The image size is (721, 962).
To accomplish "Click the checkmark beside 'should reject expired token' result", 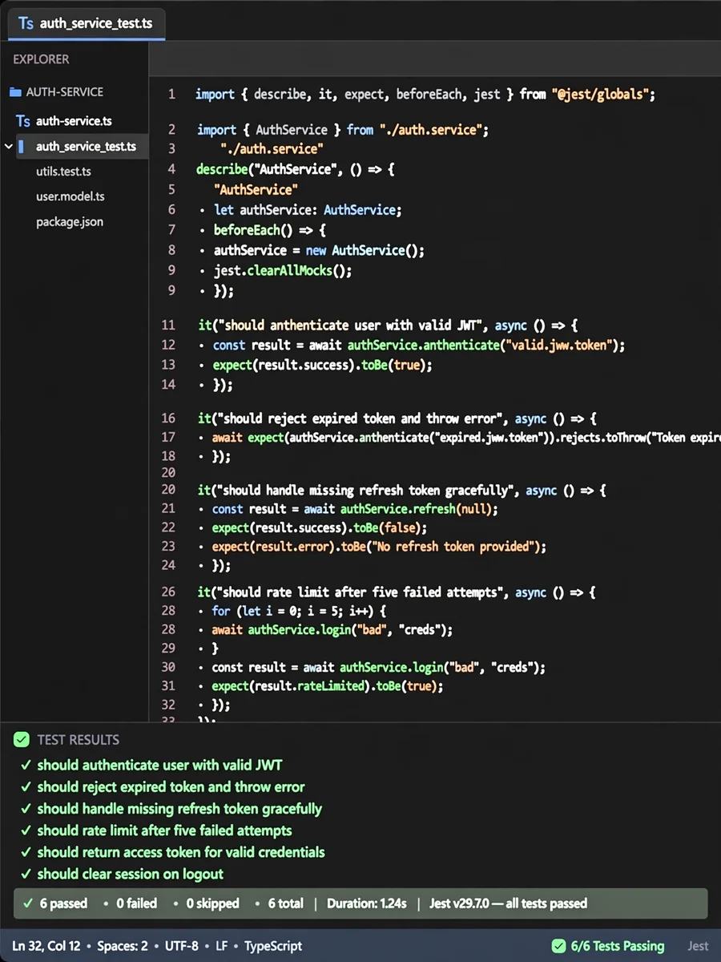I will [x=26, y=787].
